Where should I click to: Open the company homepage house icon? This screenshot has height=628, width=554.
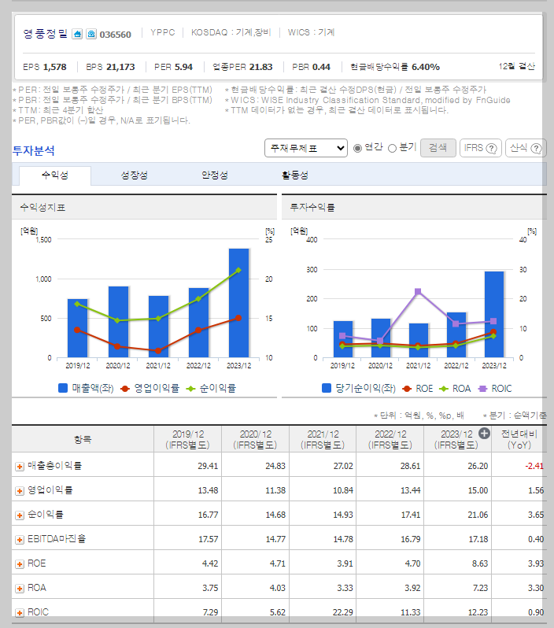77,34
